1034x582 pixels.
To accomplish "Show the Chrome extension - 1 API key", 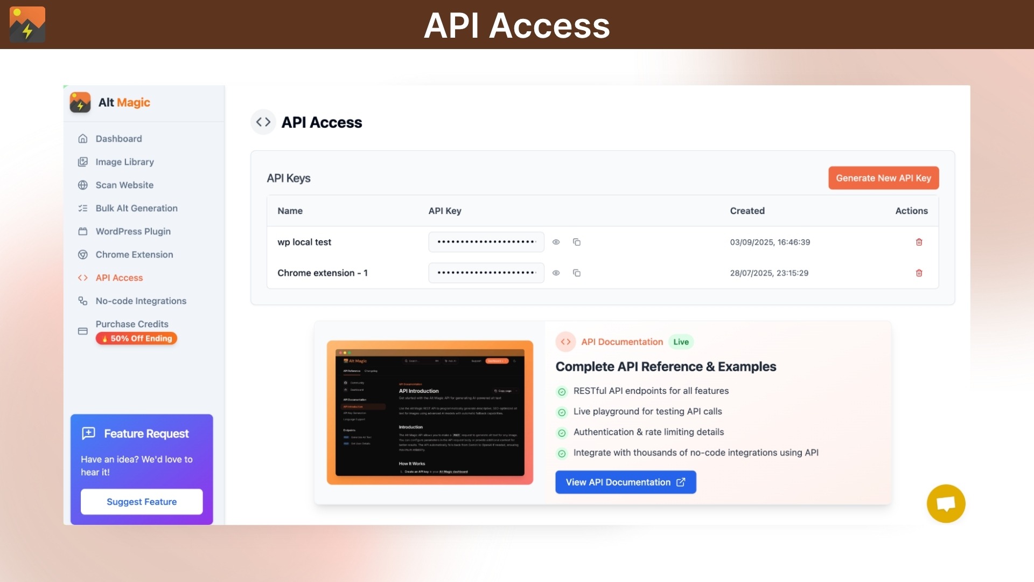I will pyautogui.click(x=556, y=273).
